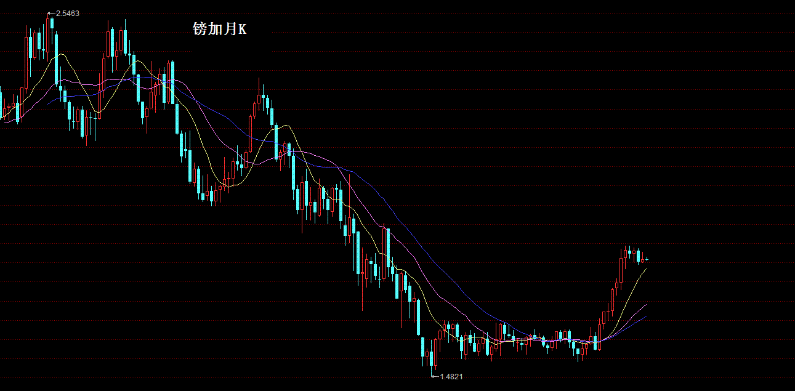
Task: Click the 2.5463 high price label
Action: click(67, 13)
